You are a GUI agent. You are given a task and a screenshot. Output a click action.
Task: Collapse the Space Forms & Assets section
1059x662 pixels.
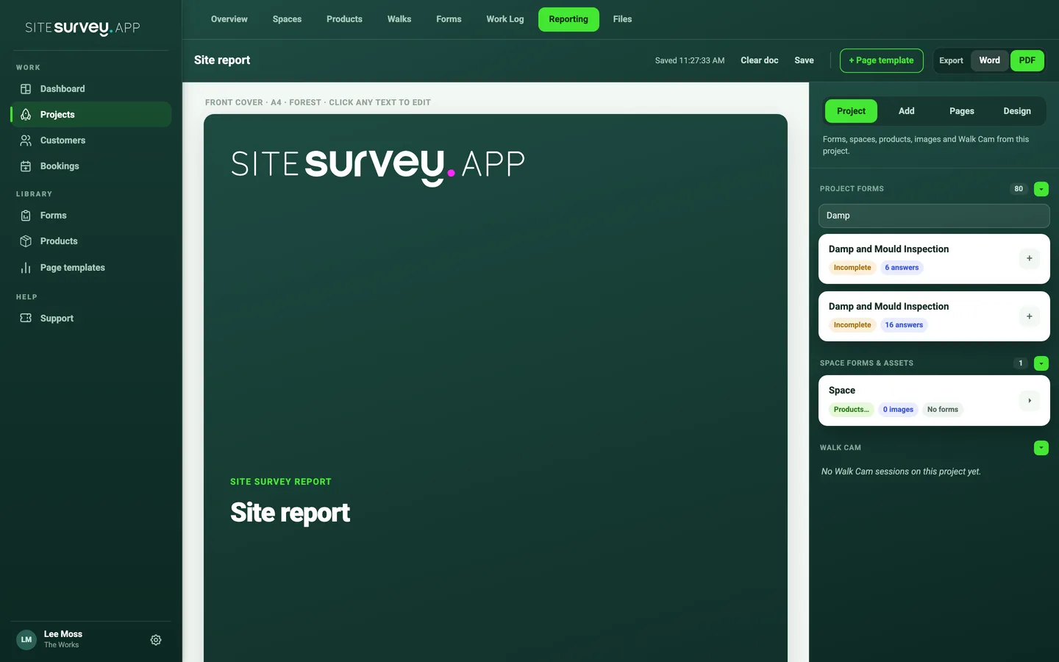point(1041,363)
